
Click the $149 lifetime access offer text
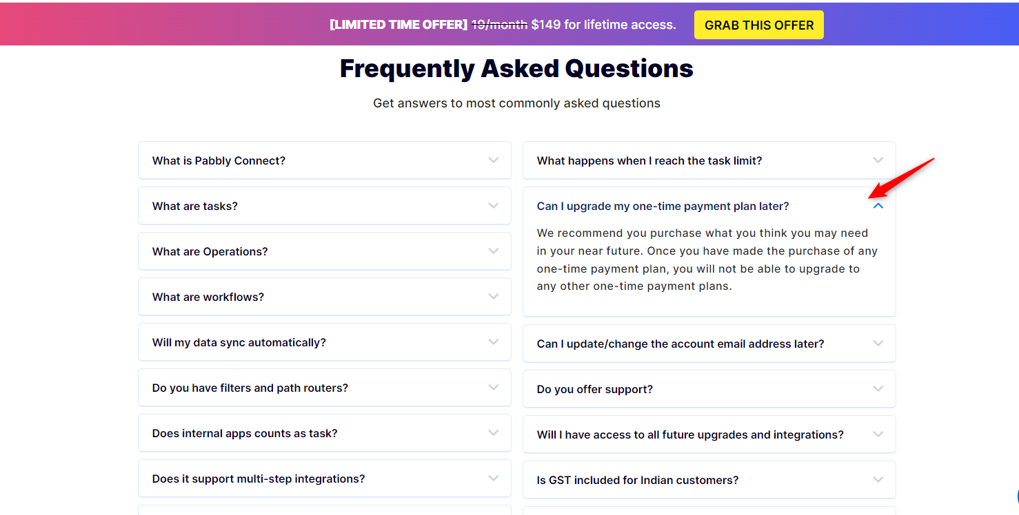(x=603, y=25)
